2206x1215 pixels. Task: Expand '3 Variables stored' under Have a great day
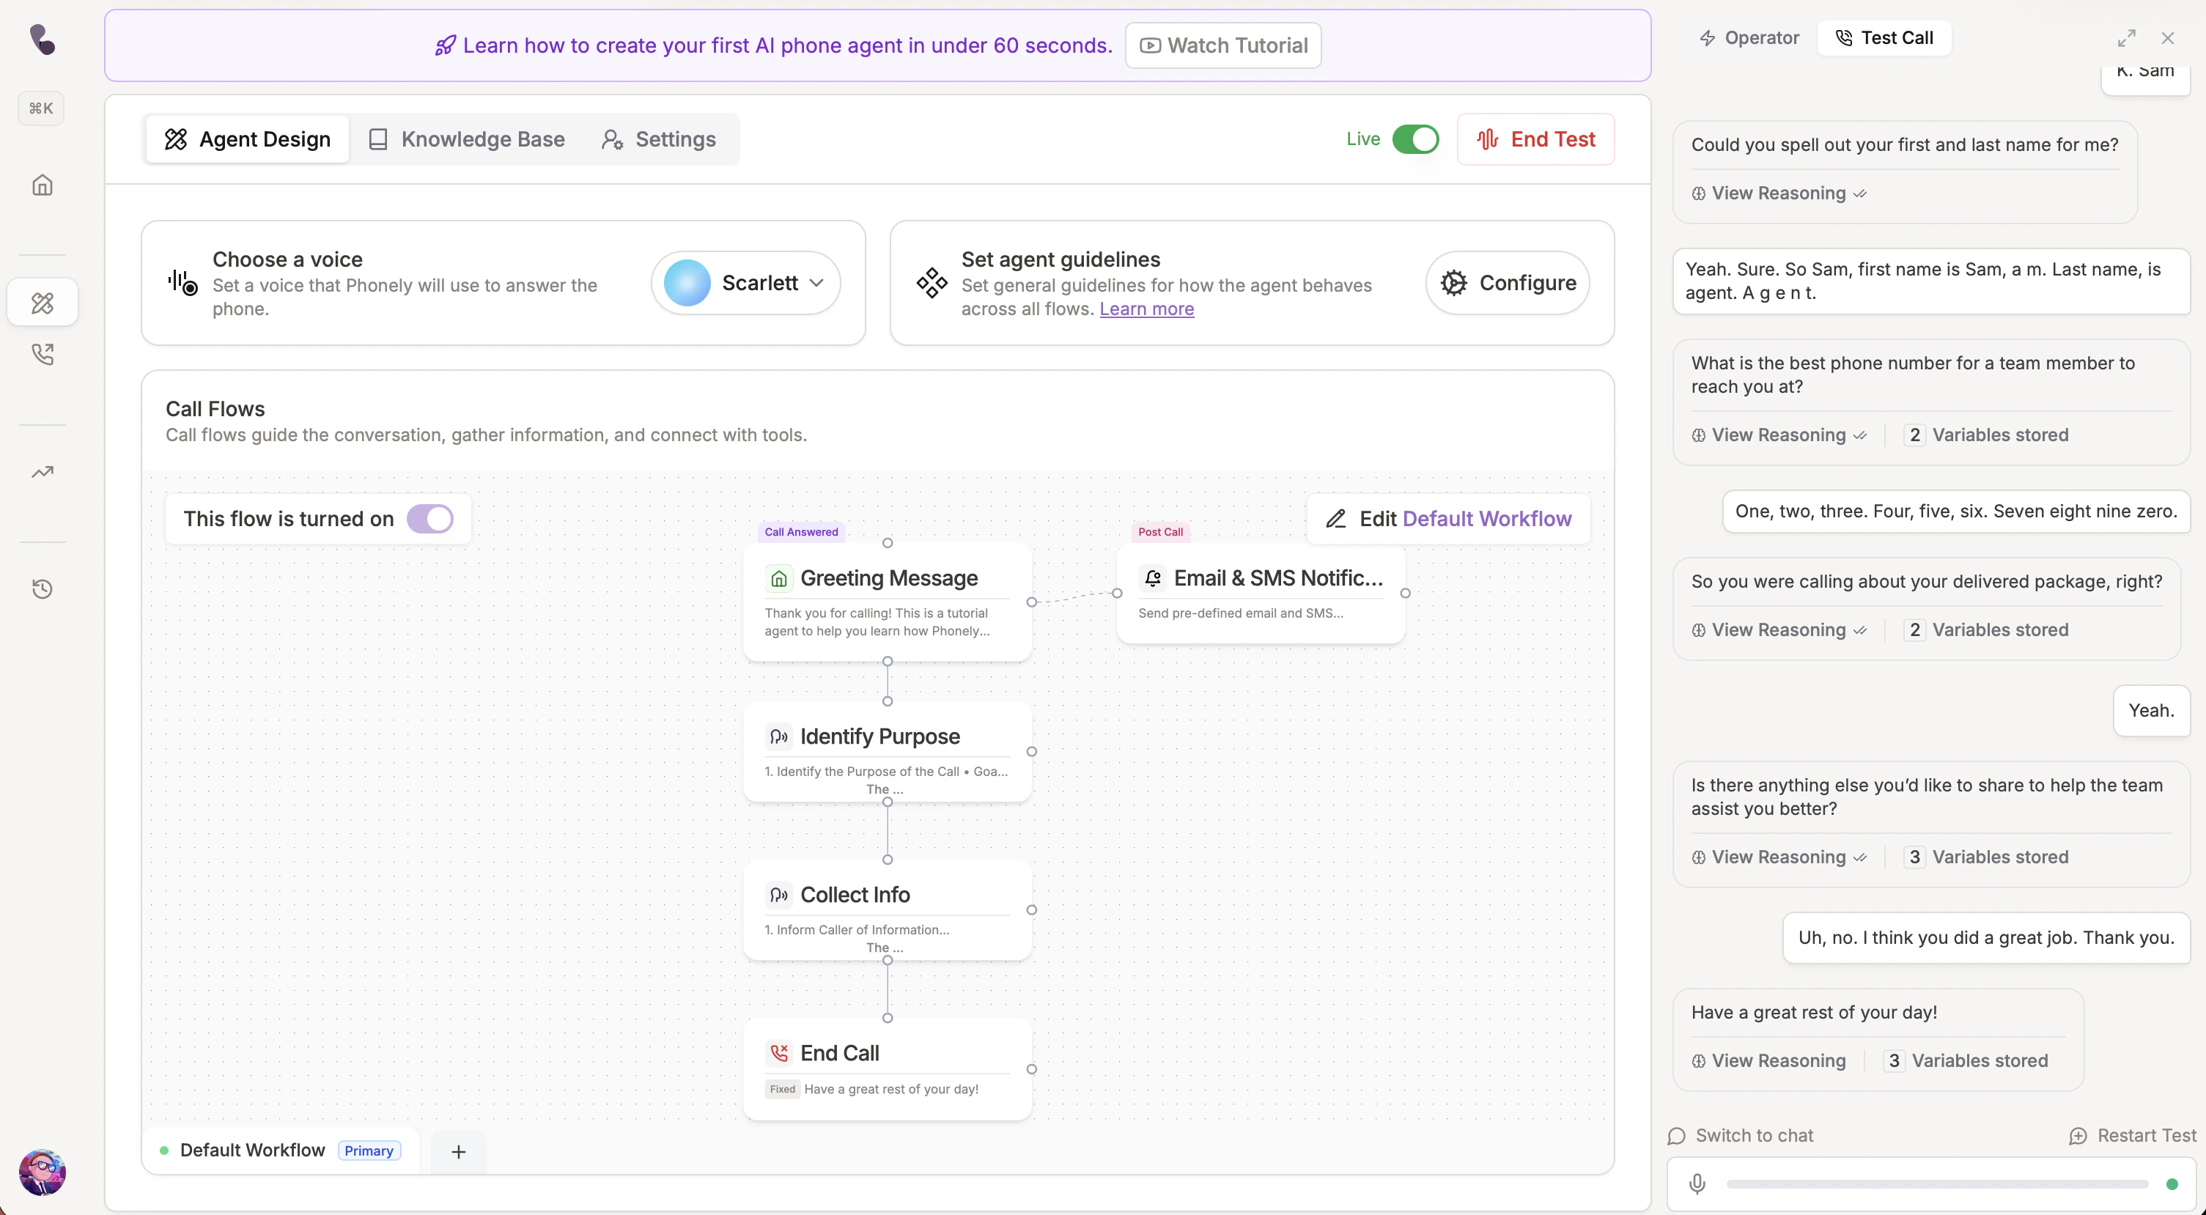pos(1967,1061)
